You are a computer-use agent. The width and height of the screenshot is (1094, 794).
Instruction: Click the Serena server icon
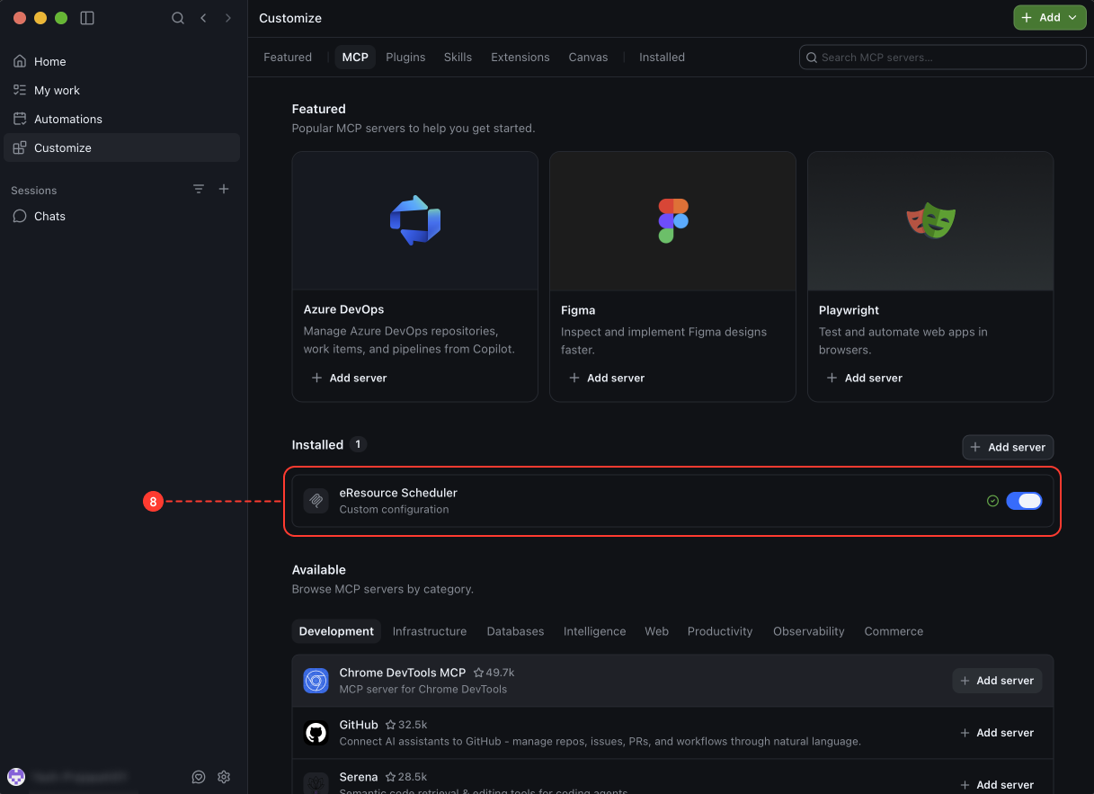click(x=316, y=783)
